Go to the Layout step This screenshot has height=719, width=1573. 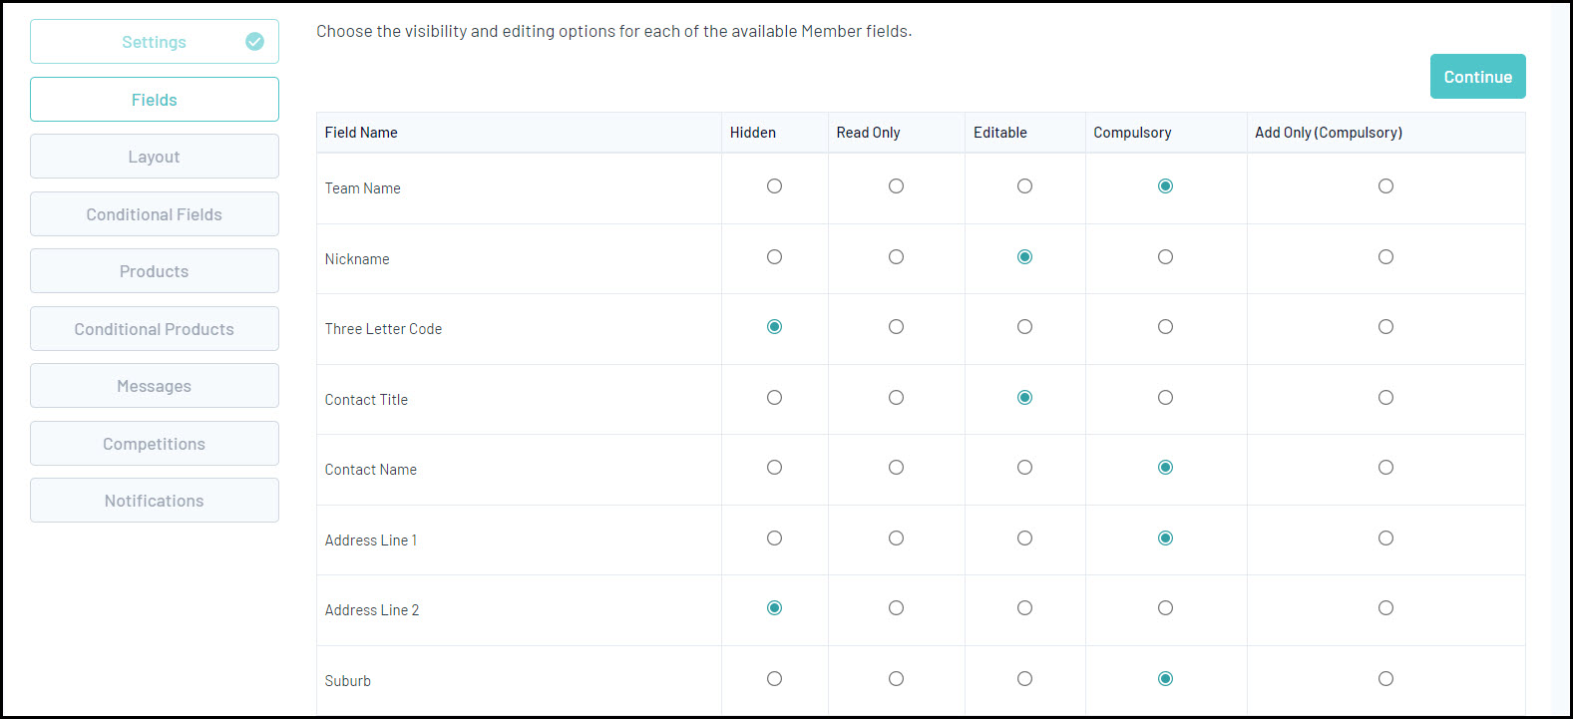[154, 157]
